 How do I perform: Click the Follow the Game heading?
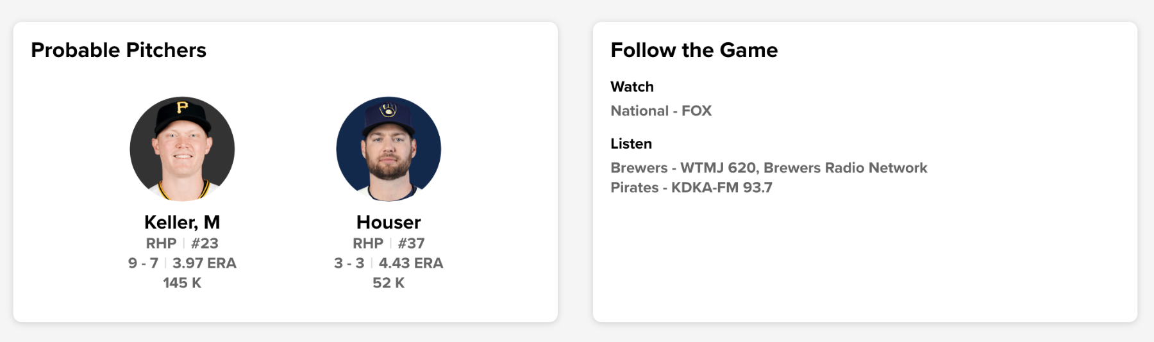click(x=694, y=50)
